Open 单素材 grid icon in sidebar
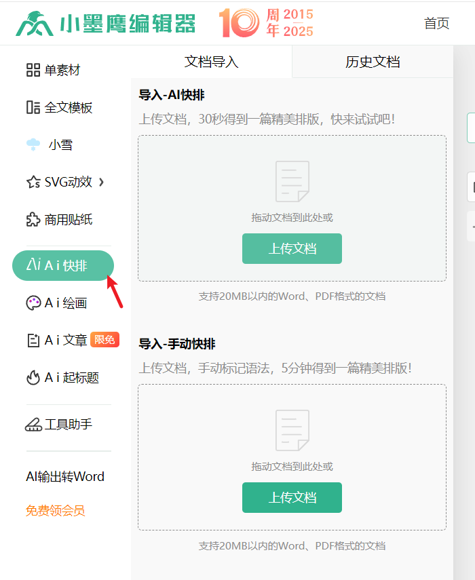 coord(33,70)
